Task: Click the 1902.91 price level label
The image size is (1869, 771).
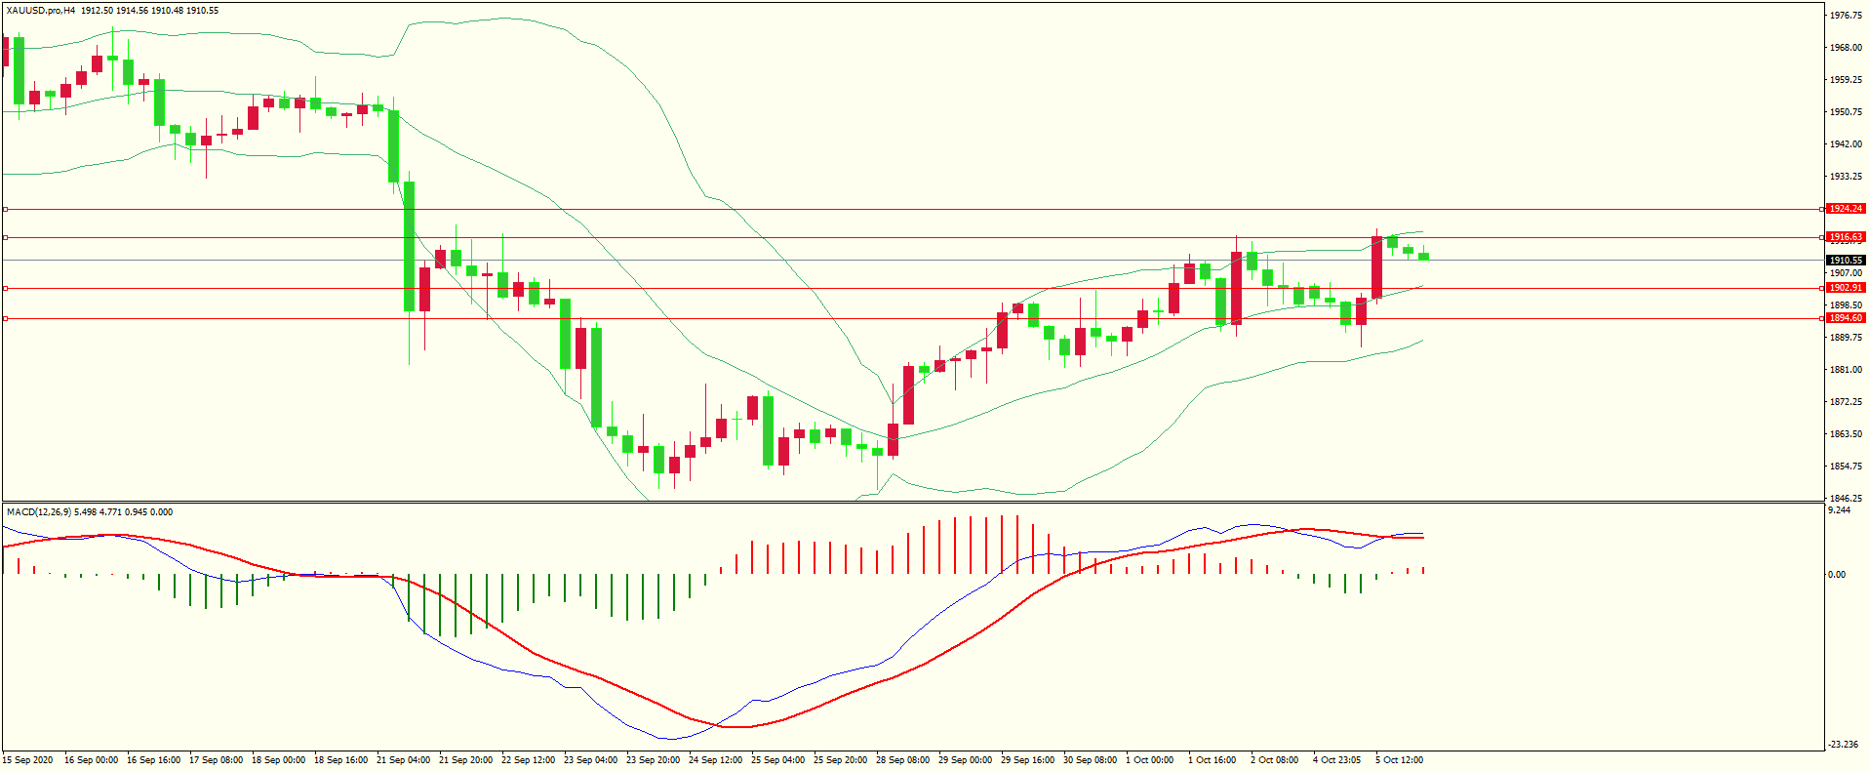Action: 1845,288
